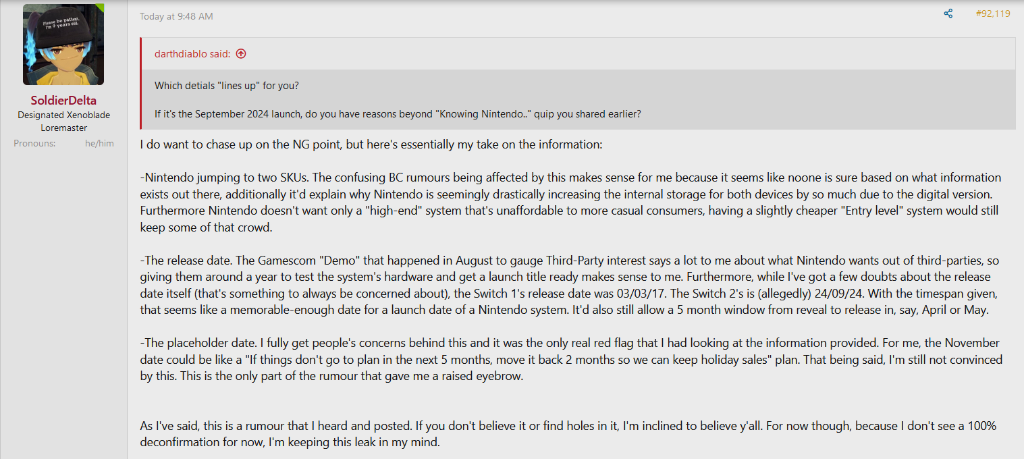The width and height of the screenshot is (1024, 459).
Task: Follow the 'darthdiablo said:' quote link
Action: 193,54
